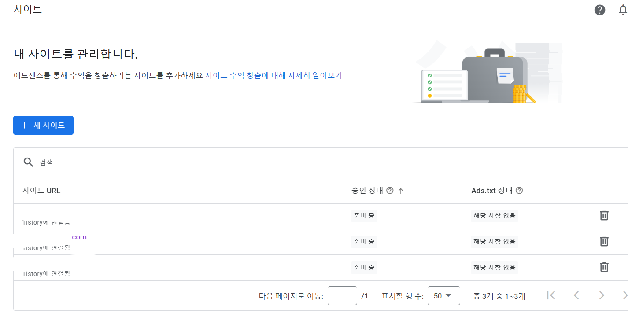Click the page number input field
This screenshot has height=324, width=628.
(x=342, y=295)
